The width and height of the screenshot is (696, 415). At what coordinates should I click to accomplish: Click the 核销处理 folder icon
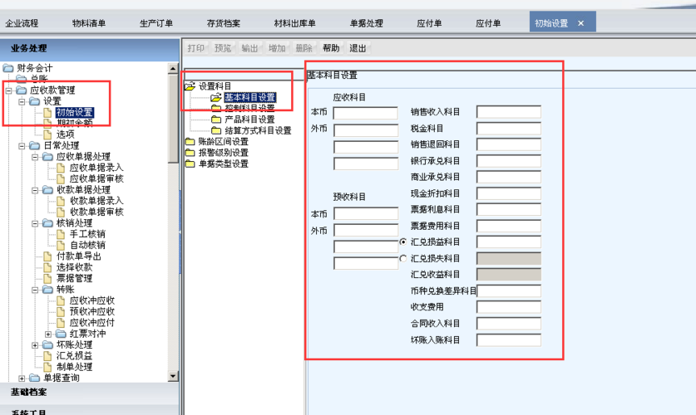47,222
